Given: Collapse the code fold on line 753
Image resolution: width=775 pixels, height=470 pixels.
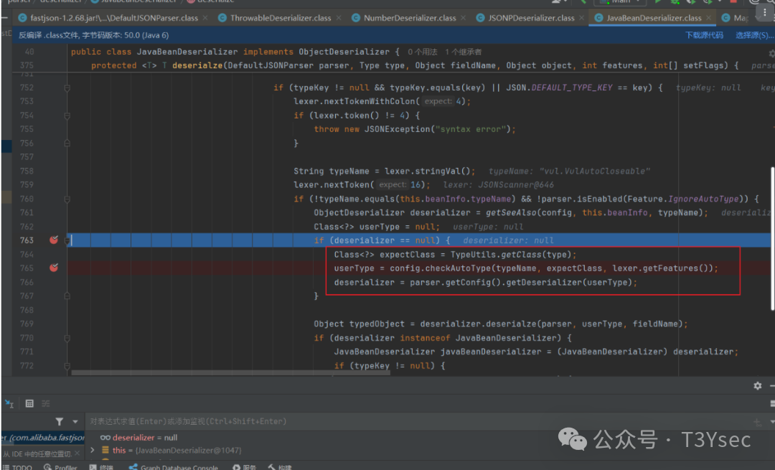Looking at the screenshot, I should pos(66,101).
